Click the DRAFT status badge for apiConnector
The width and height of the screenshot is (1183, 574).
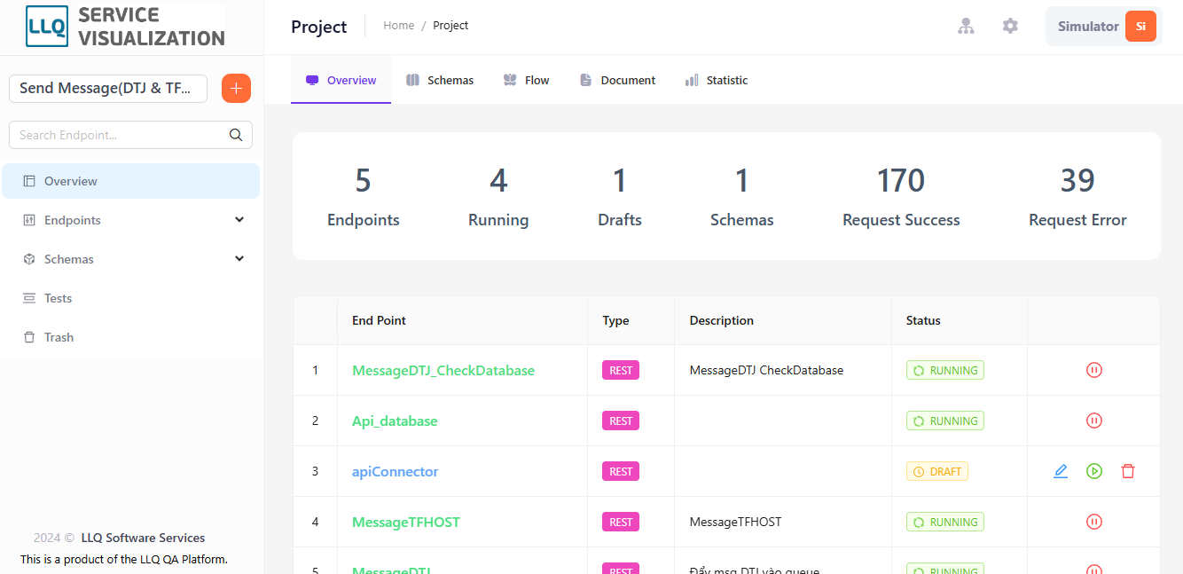tap(937, 471)
